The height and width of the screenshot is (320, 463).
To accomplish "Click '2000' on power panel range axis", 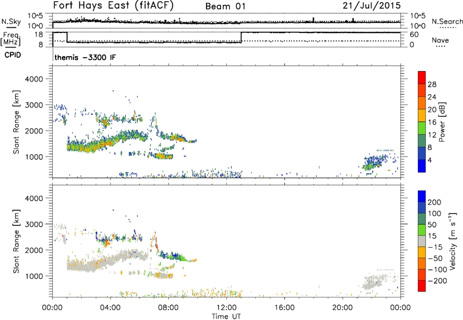I will tap(34, 131).
